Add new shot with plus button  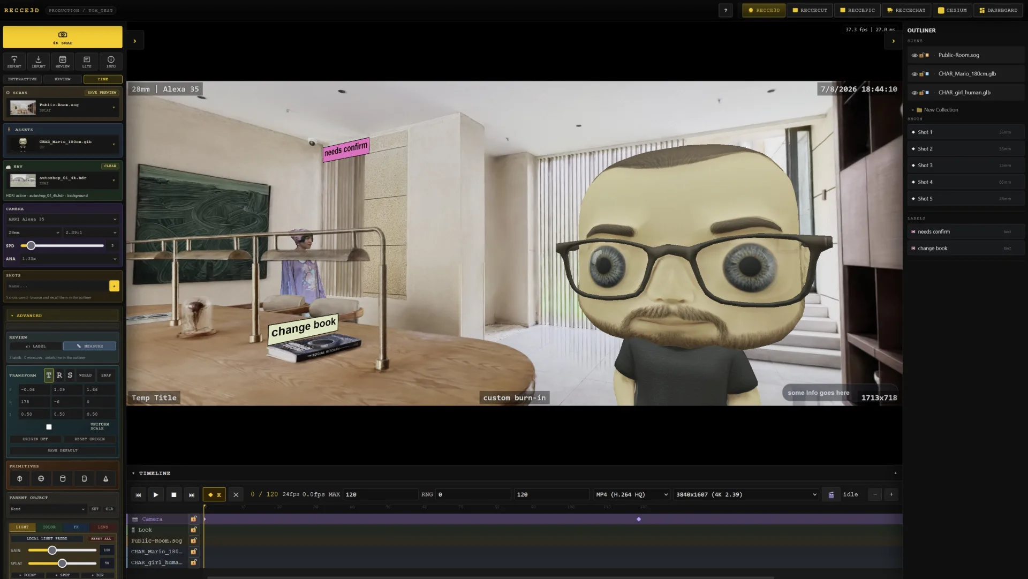114,286
